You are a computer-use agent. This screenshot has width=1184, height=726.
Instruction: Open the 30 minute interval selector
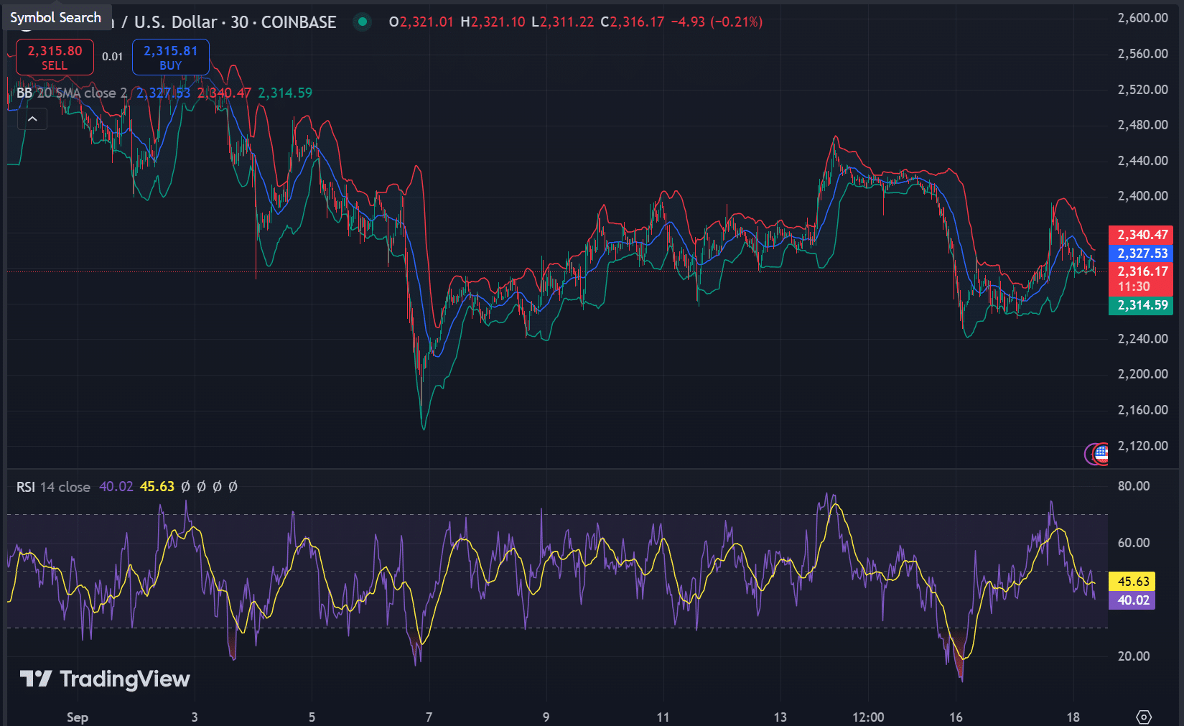point(239,22)
